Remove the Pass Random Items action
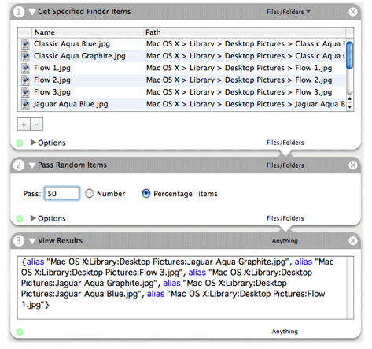The width and height of the screenshot is (372, 349). coord(353,165)
